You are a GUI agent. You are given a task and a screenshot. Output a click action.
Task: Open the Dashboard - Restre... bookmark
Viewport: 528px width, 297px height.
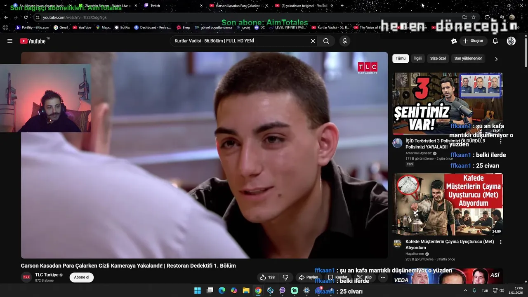click(152, 27)
